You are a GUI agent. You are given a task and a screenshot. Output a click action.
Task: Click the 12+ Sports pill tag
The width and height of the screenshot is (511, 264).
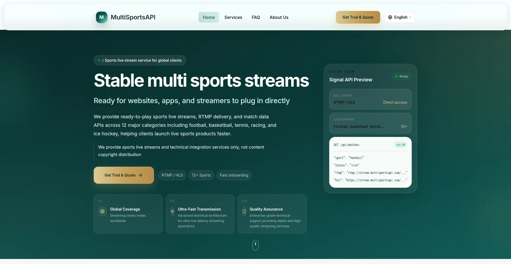[201, 175]
